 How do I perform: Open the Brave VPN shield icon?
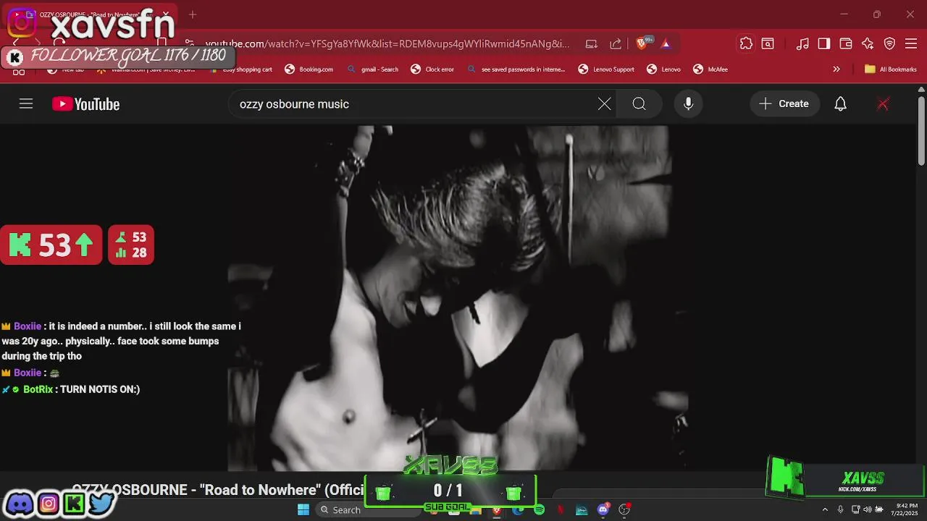pos(889,43)
